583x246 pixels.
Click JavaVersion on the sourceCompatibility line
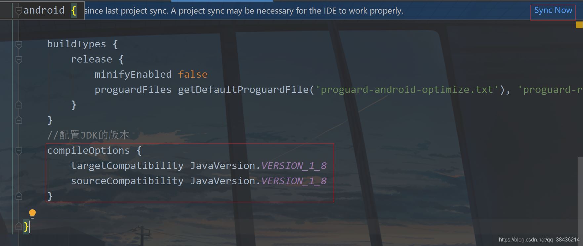[x=222, y=181]
